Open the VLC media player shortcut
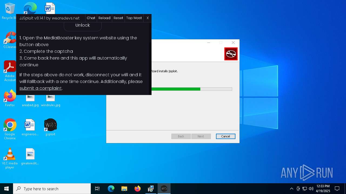Image resolution: width=346 pixels, height=194 pixels. point(10,158)
